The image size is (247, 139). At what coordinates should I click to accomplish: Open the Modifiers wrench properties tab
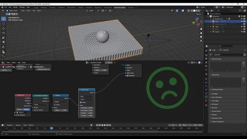pos(206,82)
